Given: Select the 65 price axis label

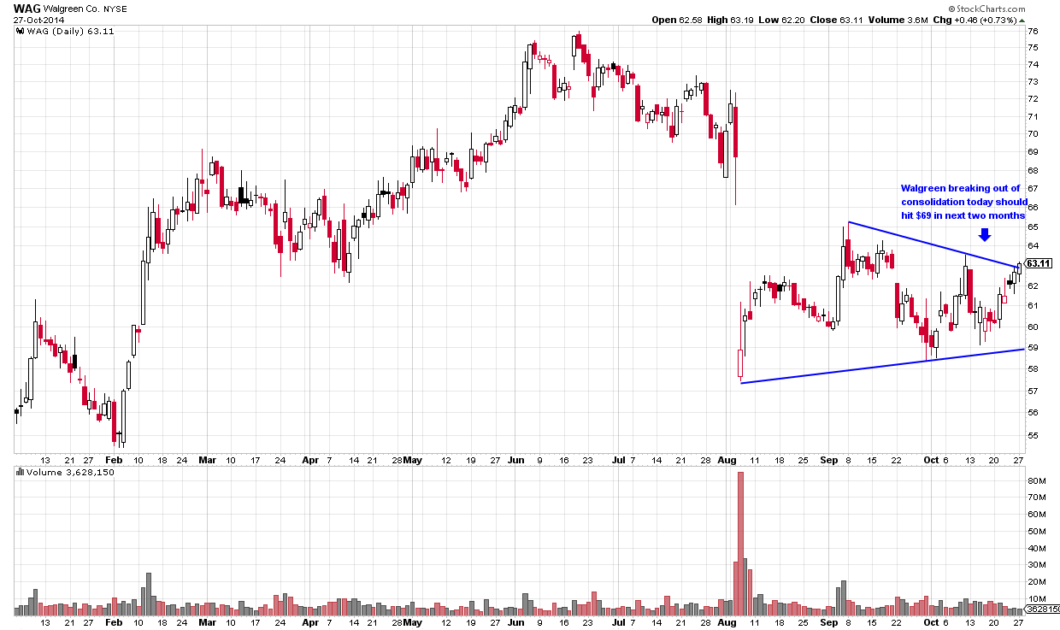Looking at the screenshot, I should [x=1033, y=227].
